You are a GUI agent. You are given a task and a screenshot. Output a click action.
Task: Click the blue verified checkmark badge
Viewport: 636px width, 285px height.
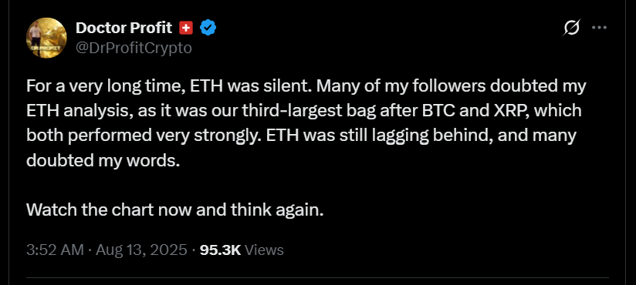[x=208, y=28]
